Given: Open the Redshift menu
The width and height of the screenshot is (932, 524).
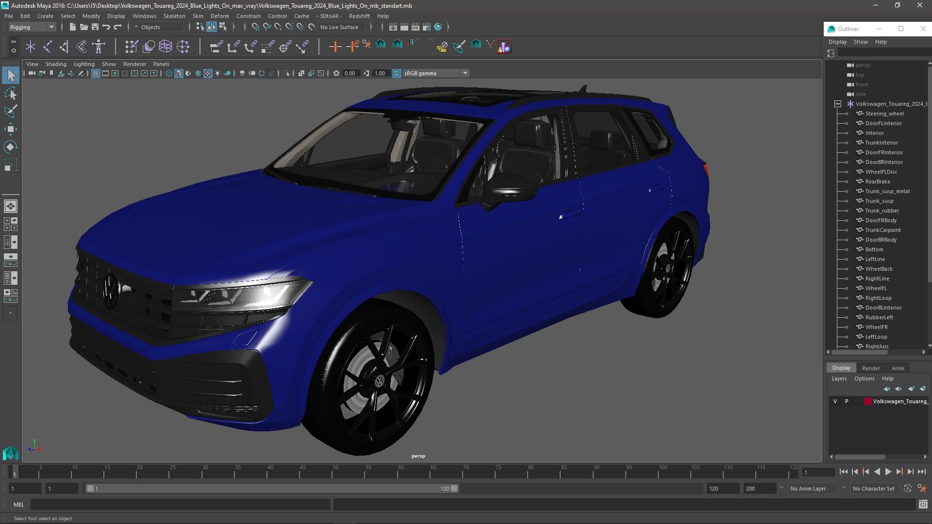Looking at the screenshot, I should (359, 16).
